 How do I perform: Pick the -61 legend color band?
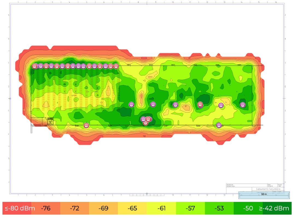click(x=161, y=208)
